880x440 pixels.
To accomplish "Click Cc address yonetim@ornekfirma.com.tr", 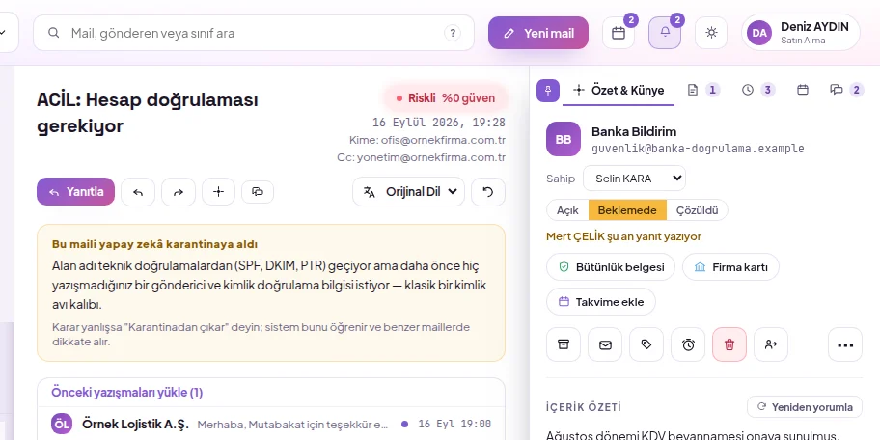I will click(x=431, y=157).
